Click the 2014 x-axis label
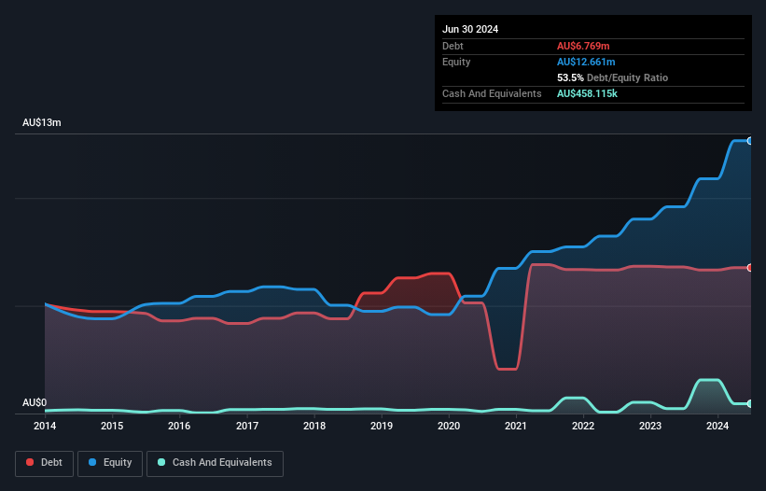Screen dimensions: 766x491 45,427
